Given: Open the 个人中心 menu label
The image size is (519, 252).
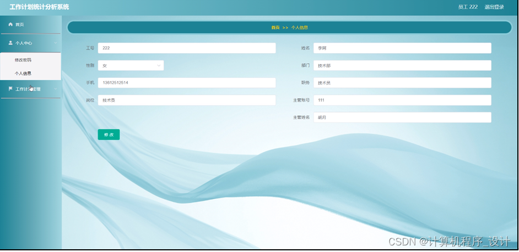Looking at the screenshot, I should [24, 43].
